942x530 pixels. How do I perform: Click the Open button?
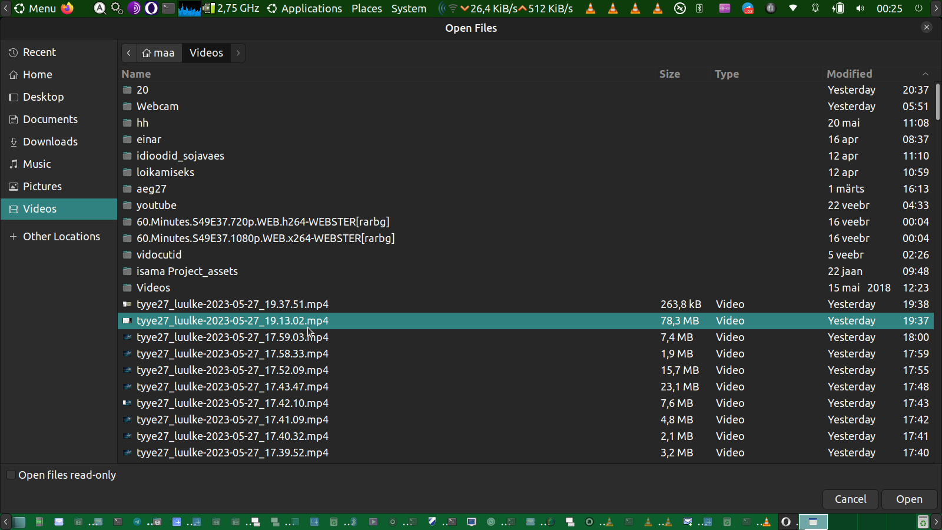908,499
